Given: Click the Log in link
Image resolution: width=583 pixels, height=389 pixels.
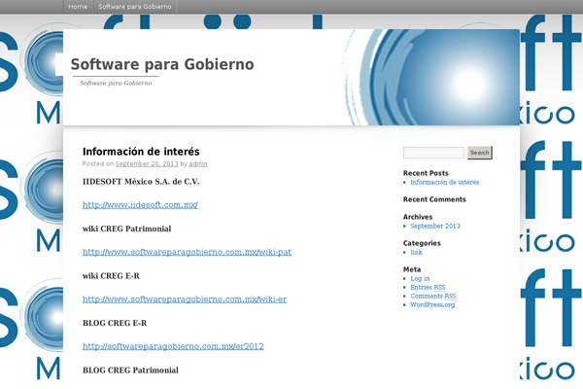Looking at the screenshot, I should point(420,278).
